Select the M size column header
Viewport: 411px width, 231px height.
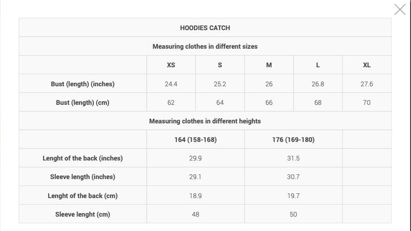pos(269,65)
